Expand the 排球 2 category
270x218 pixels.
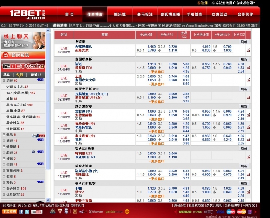click(4, 158)
